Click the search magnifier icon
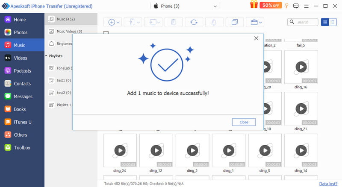 [x=292, y=22]
